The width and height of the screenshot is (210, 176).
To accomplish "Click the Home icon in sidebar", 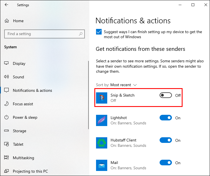I will [x=7, y=21].
